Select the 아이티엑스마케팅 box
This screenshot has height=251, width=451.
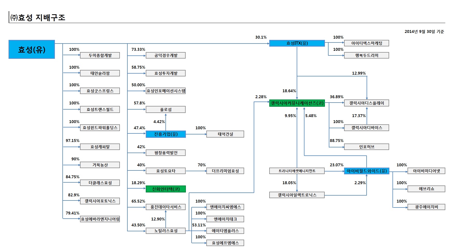pyautogui.click(x=367, y=43)
